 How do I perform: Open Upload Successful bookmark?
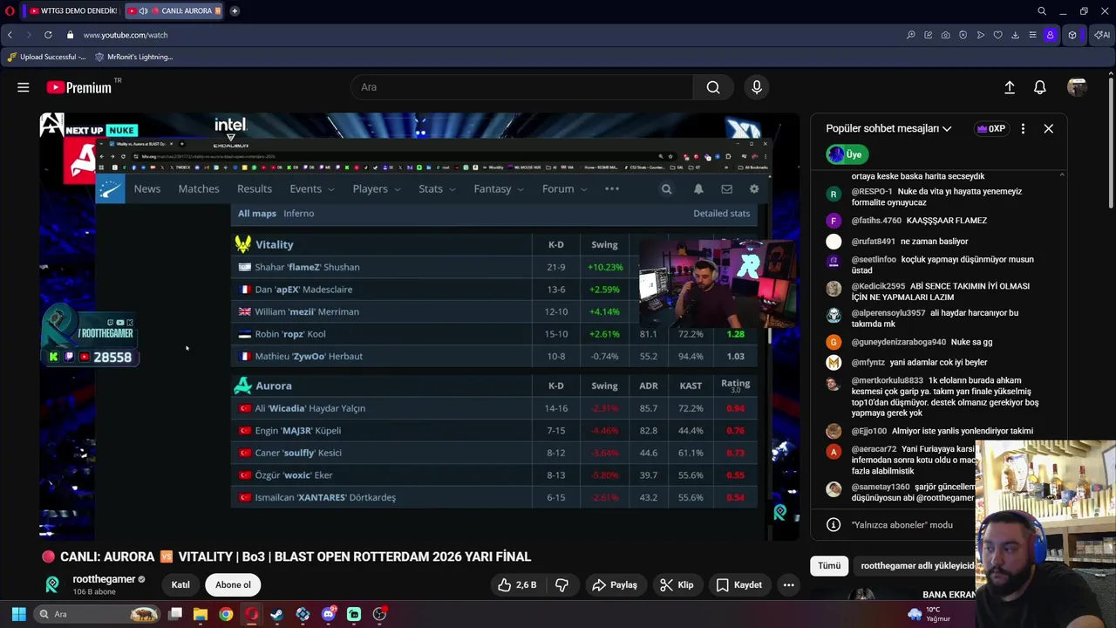pos(46,57)
